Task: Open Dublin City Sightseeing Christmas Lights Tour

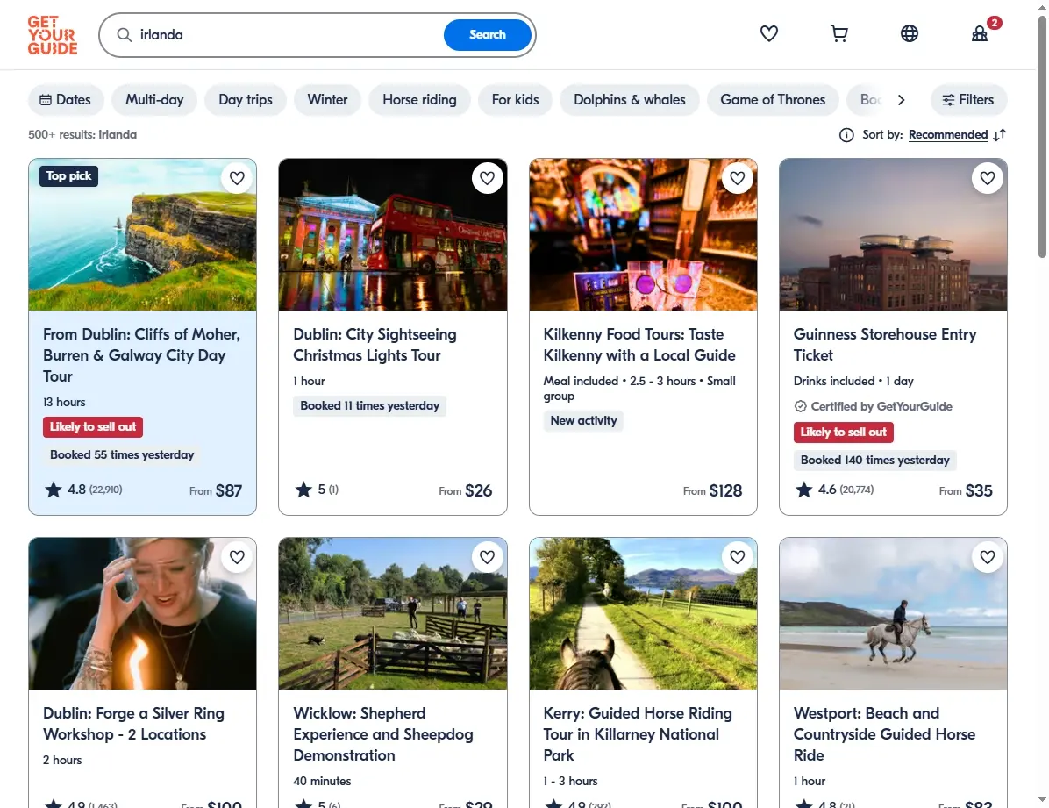Action: pos(375,345)
